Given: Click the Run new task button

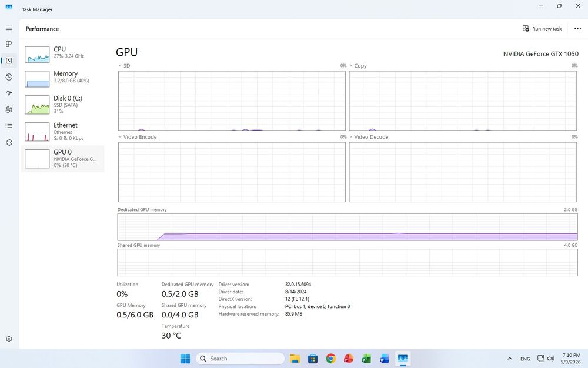Looking at the screenshot, I should (542, 28).
